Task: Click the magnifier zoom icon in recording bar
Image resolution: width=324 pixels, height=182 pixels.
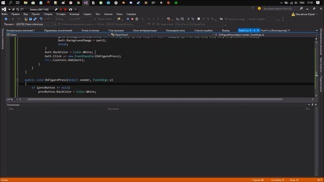Action: [x=18, y=10]
